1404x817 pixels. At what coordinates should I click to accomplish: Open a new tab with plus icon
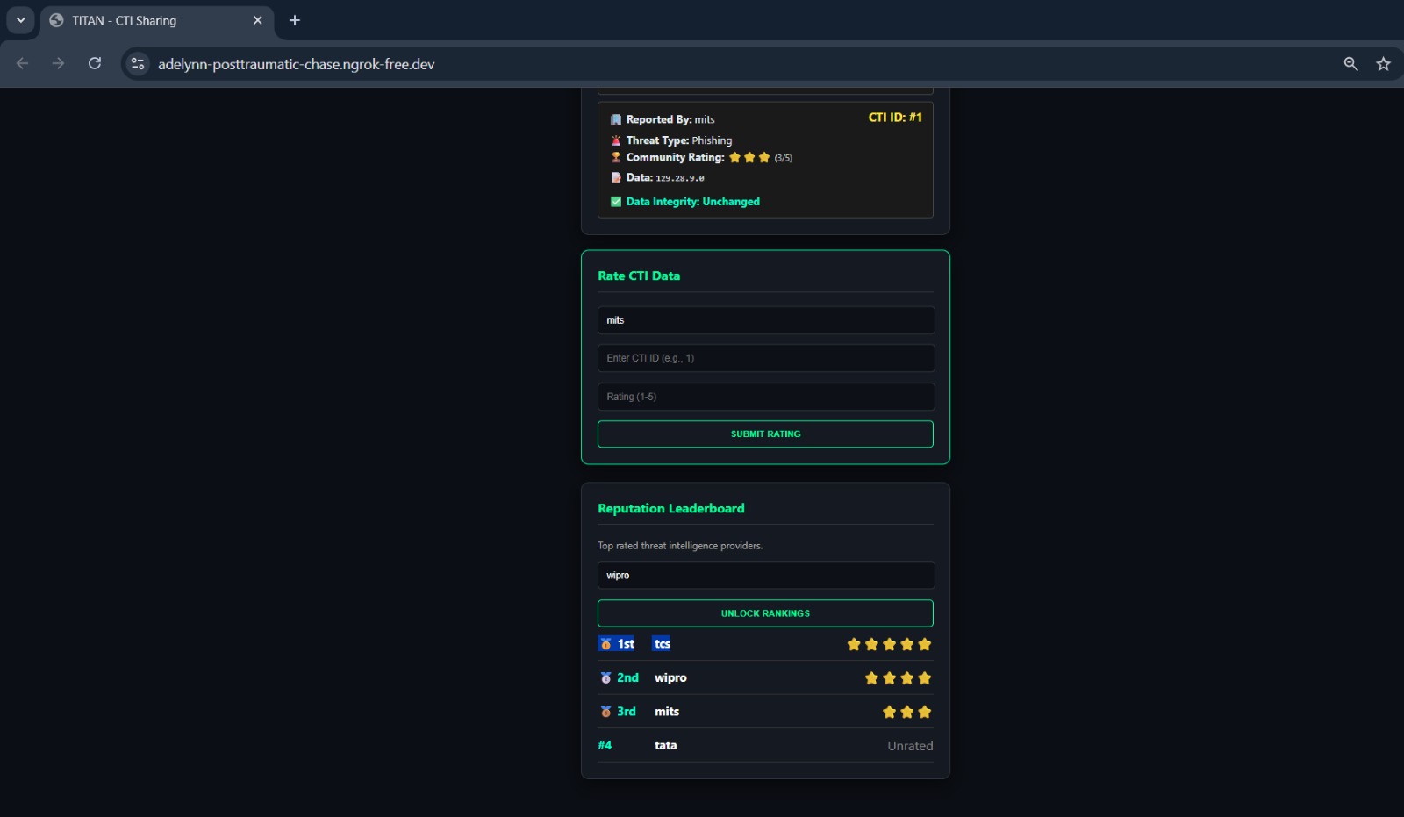[x=295, y=20]
